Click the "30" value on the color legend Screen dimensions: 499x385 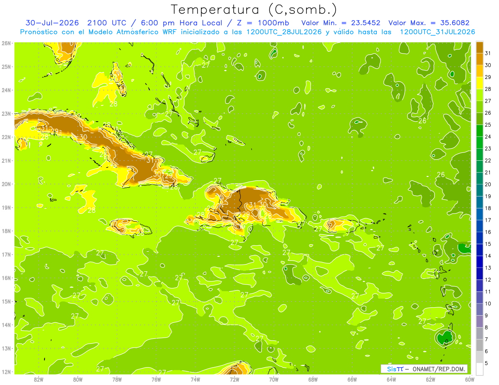[488, 65]
